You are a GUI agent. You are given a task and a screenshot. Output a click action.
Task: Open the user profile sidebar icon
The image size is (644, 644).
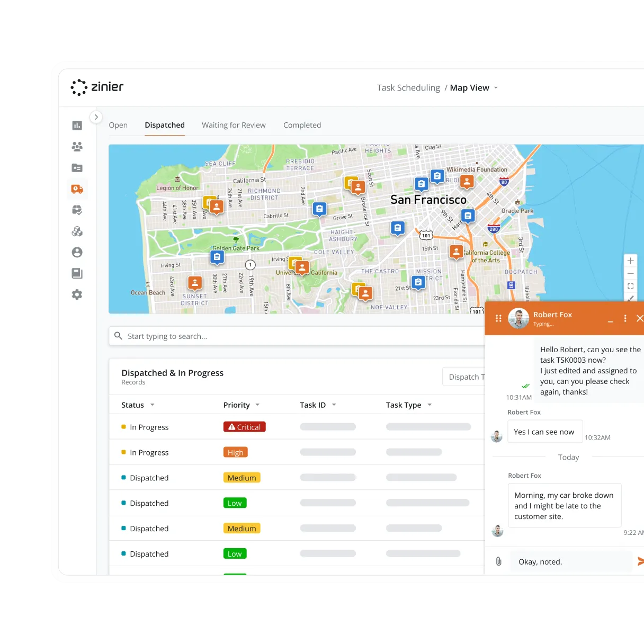[77, 252]
